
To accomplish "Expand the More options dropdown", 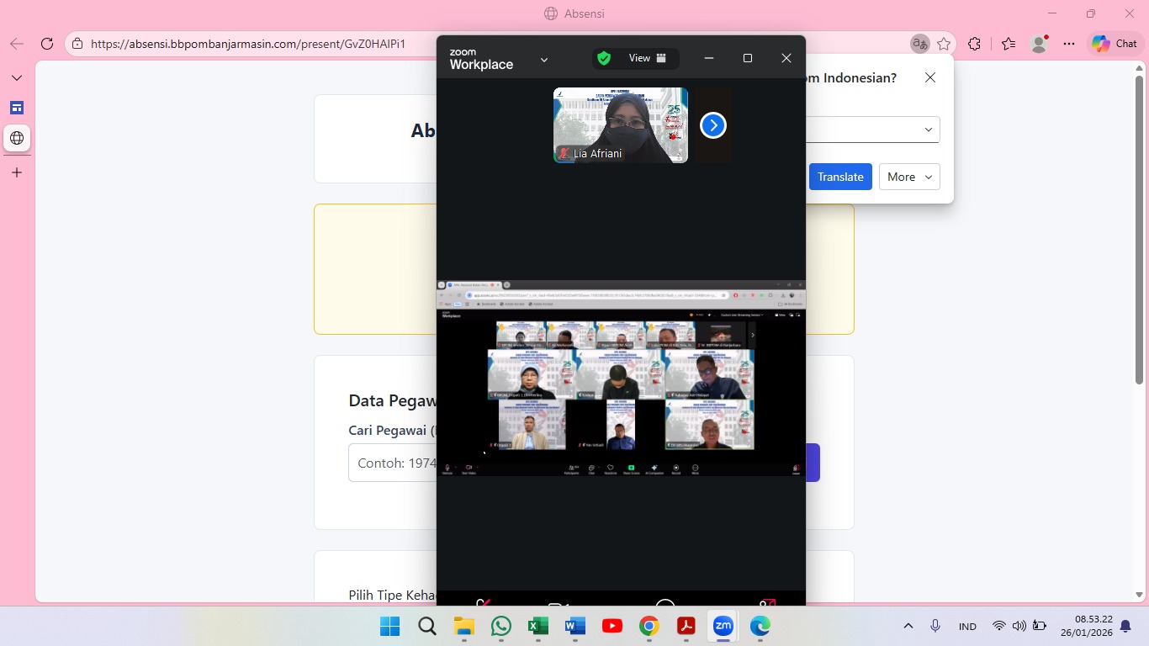I will (908, 177).
